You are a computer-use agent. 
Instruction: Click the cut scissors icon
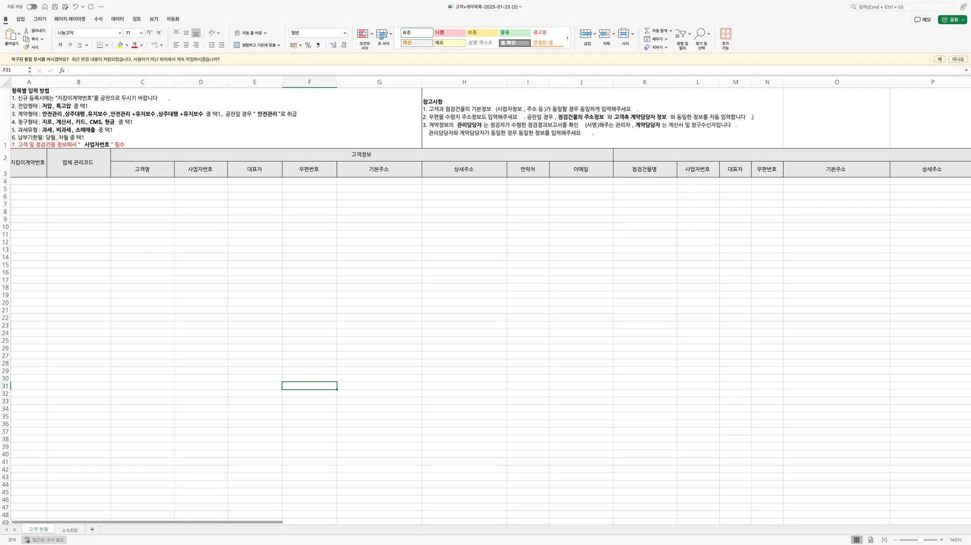[x=27, y=30]
